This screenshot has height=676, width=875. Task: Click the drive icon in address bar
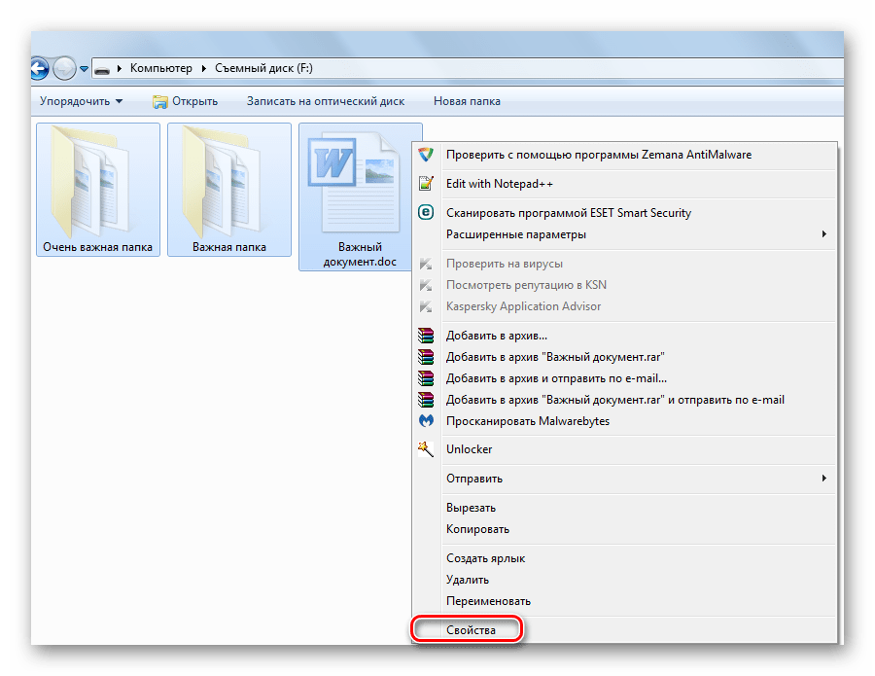102,69
